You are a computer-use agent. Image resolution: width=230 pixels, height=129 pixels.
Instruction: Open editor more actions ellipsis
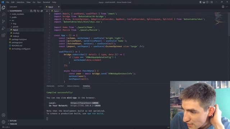pyautogui.click(x=227, y=7)
